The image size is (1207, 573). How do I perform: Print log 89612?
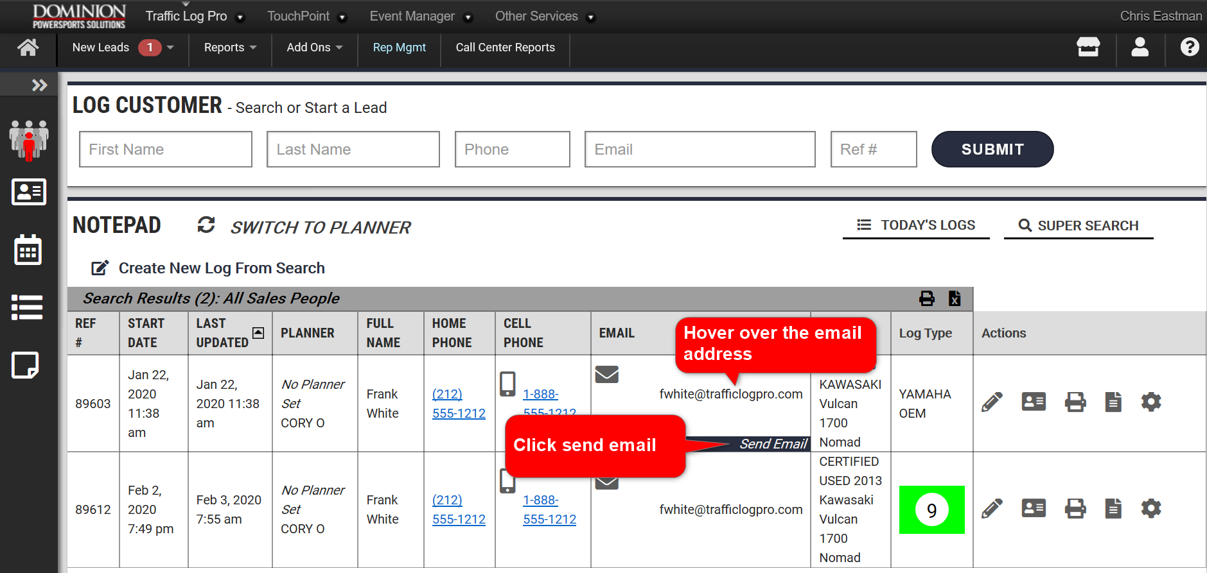tap(1075, 509)
